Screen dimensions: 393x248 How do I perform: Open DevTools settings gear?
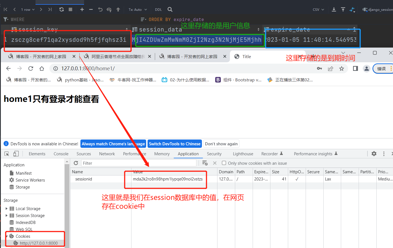pyautogui.click(x=374, y=154)
